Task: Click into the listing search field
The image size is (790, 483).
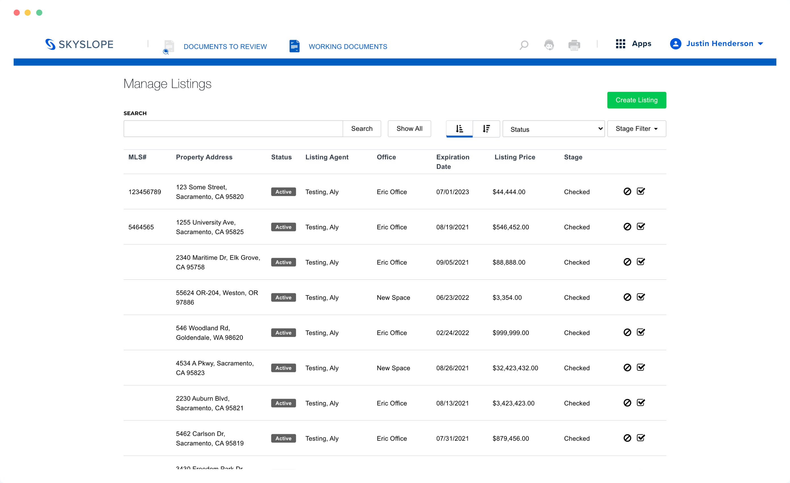Action: [x=233, y=128]
